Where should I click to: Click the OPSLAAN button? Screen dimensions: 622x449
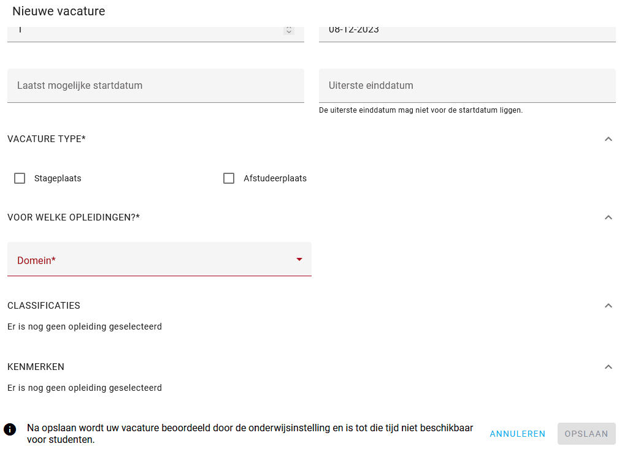pos(586,434)
